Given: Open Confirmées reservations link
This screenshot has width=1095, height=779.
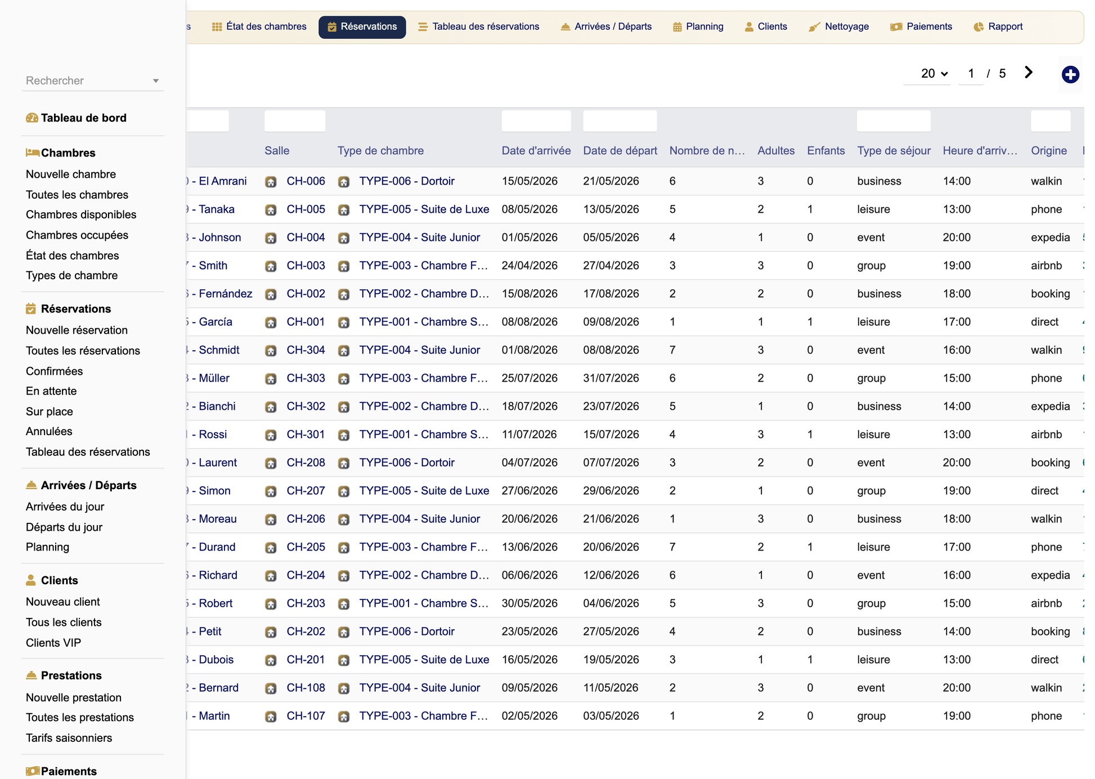Looking at the screenshot, I should click(x=54, y=371).
